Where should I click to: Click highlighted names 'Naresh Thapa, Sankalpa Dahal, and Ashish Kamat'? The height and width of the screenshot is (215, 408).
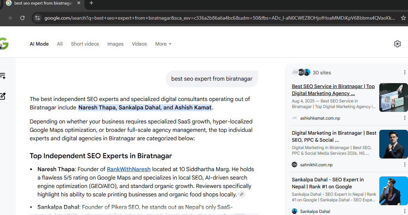point(145,108)
